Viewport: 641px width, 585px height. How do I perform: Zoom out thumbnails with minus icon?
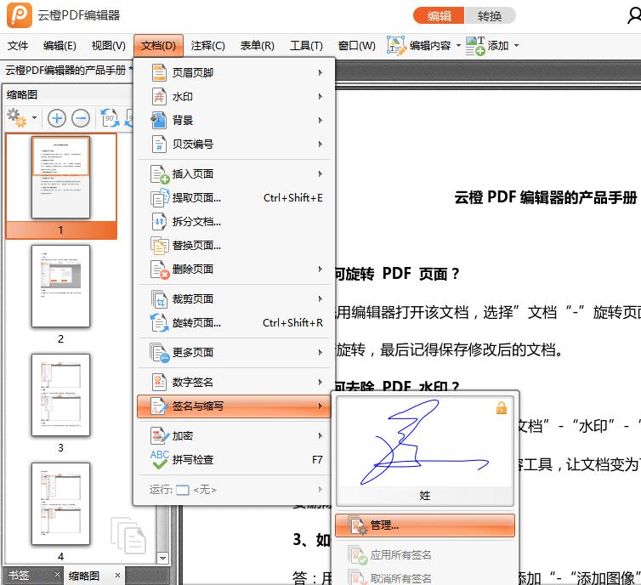click(81, 118)
